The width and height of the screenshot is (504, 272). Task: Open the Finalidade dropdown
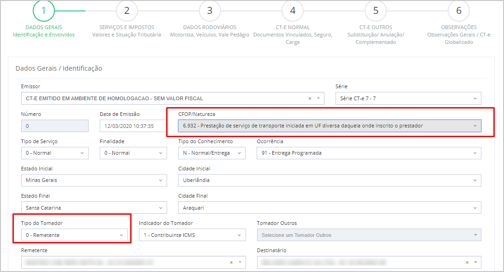pyautogui.click(x=133, y=153)
